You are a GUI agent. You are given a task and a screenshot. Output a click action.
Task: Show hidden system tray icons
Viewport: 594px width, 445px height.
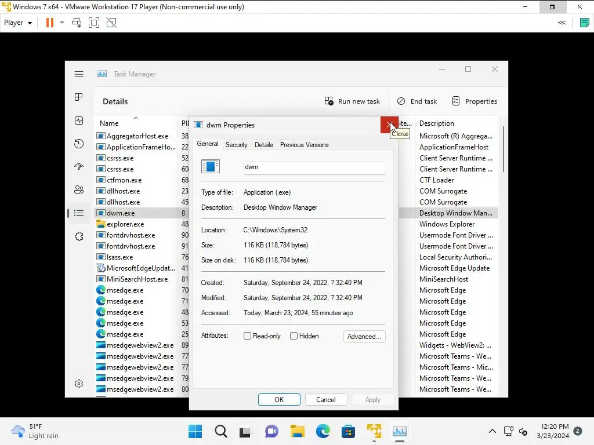point(492,431)
